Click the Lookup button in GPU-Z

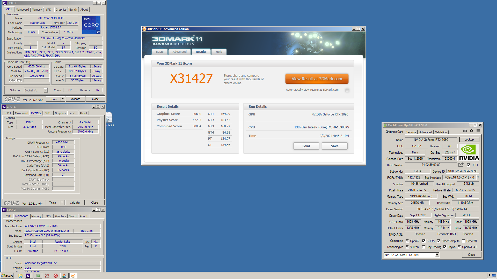coord(469,139)
